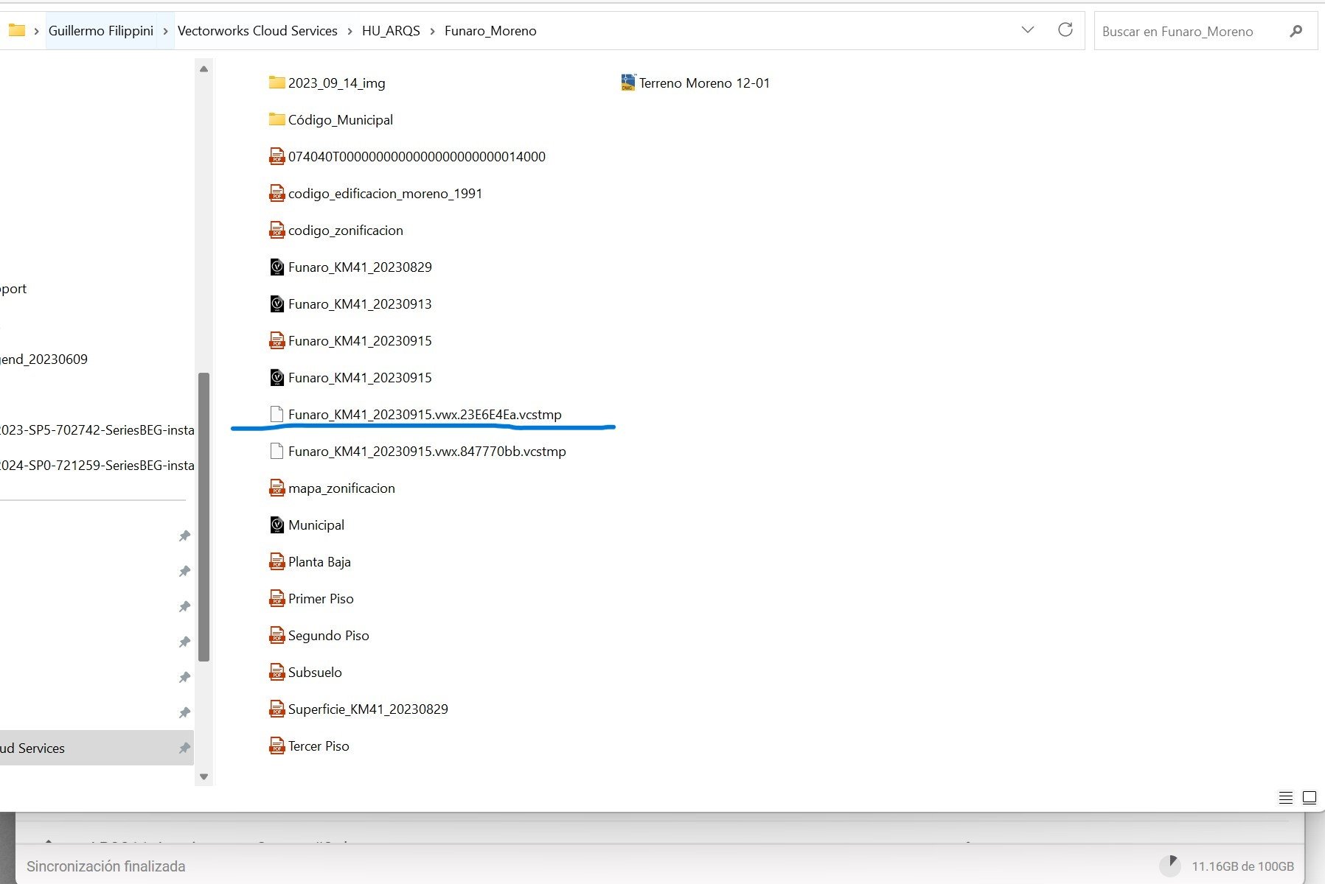Select the underlined .23E6E4Ea.vcstmp temp file
This screenshot has height=884, width=1325.
[x=424, y=415]
